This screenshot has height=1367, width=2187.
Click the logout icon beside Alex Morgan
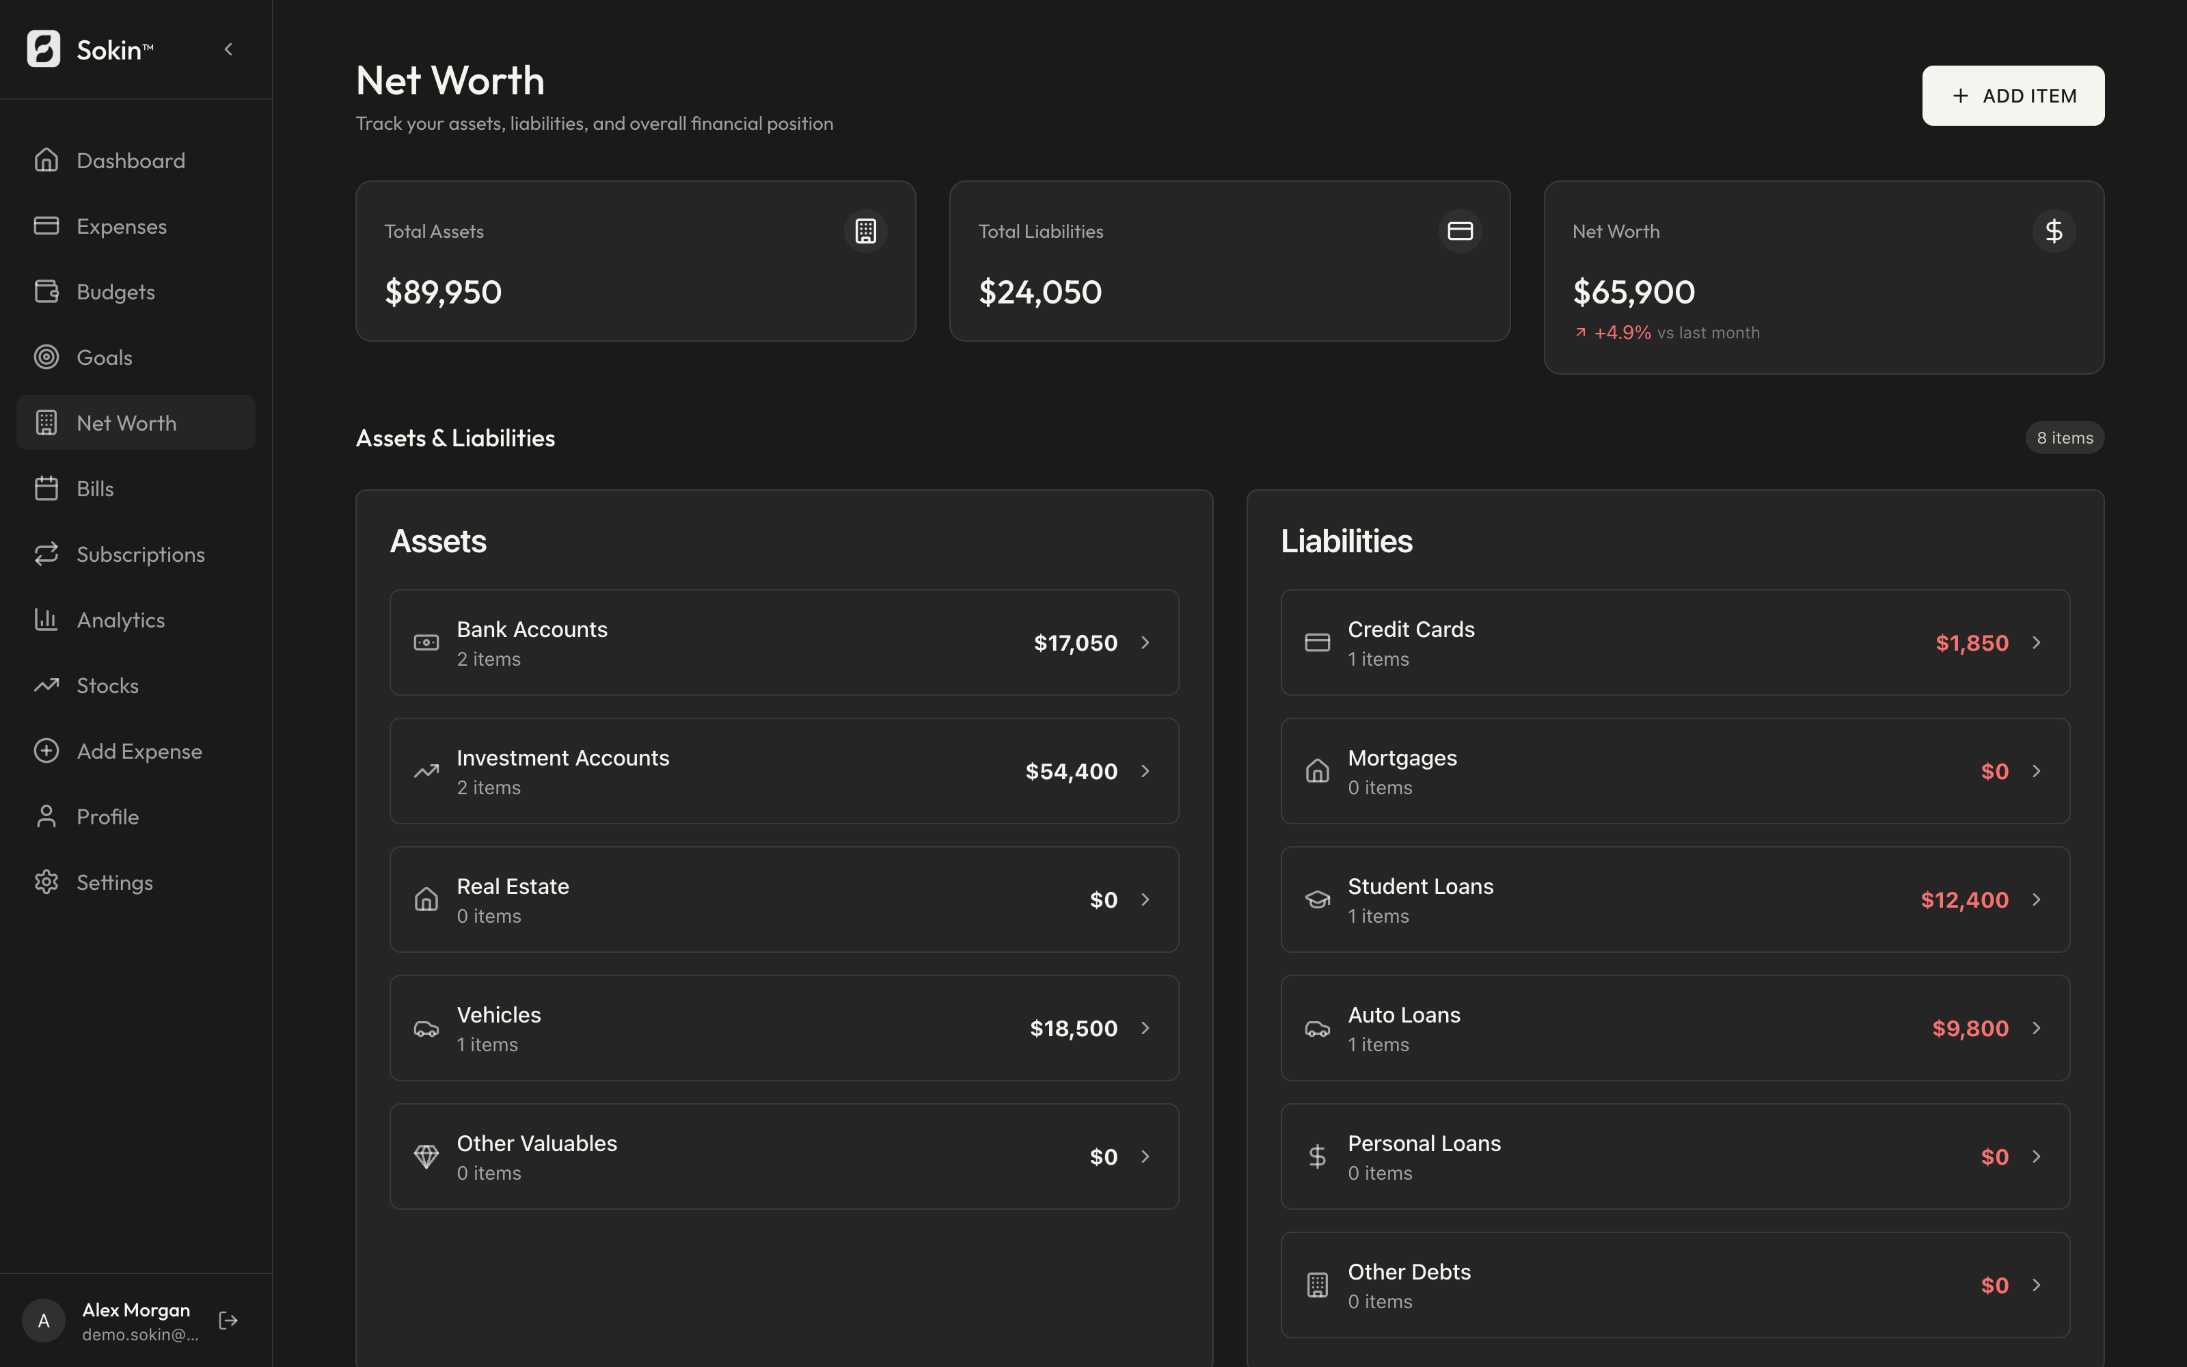coord(229,1321)
